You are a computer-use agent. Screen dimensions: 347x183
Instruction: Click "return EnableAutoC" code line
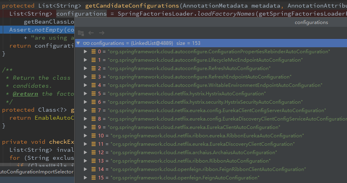(42, 118)
